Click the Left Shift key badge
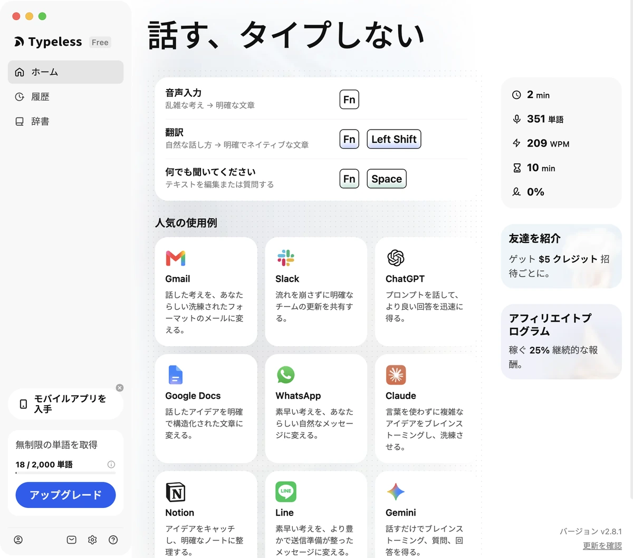Viewport: 633px width, 558px height. coord(394,139)
